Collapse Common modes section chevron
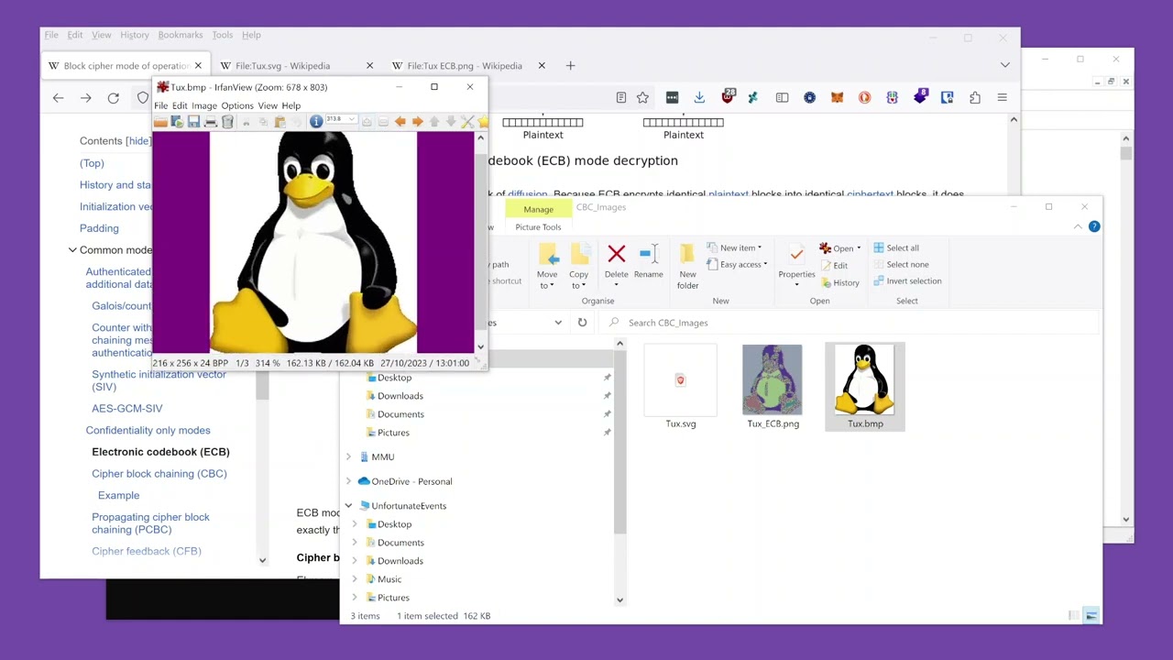Viewport: 1173px width, 660px height. 72,250
